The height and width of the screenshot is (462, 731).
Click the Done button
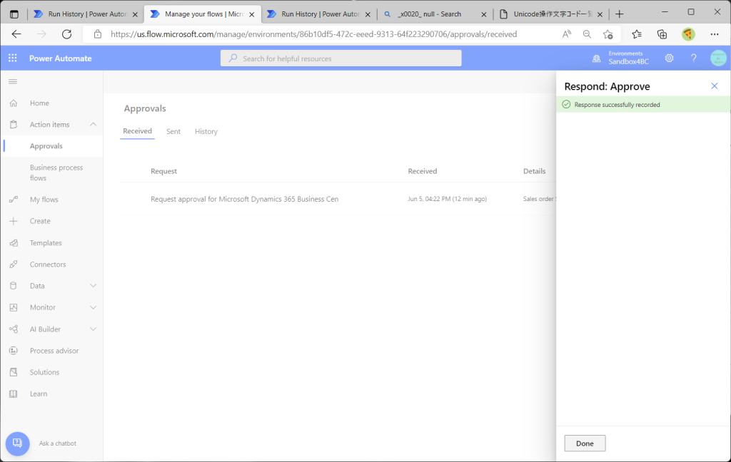point(585,443)
